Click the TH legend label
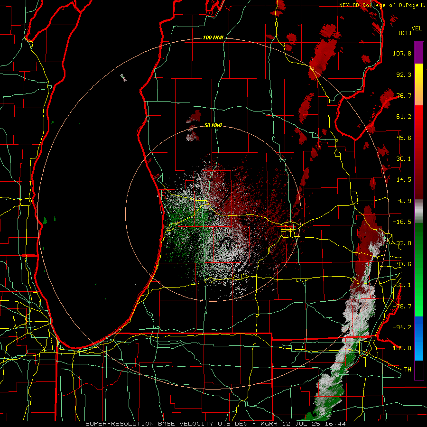This screenshot has width=427, height=427. [408, 370]
